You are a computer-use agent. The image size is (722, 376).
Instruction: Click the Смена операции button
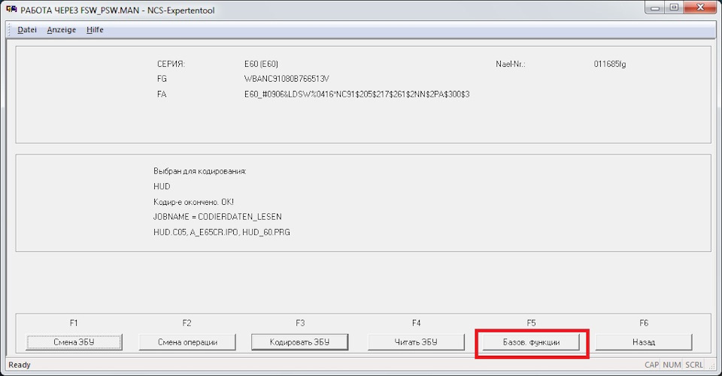point(187,342)
